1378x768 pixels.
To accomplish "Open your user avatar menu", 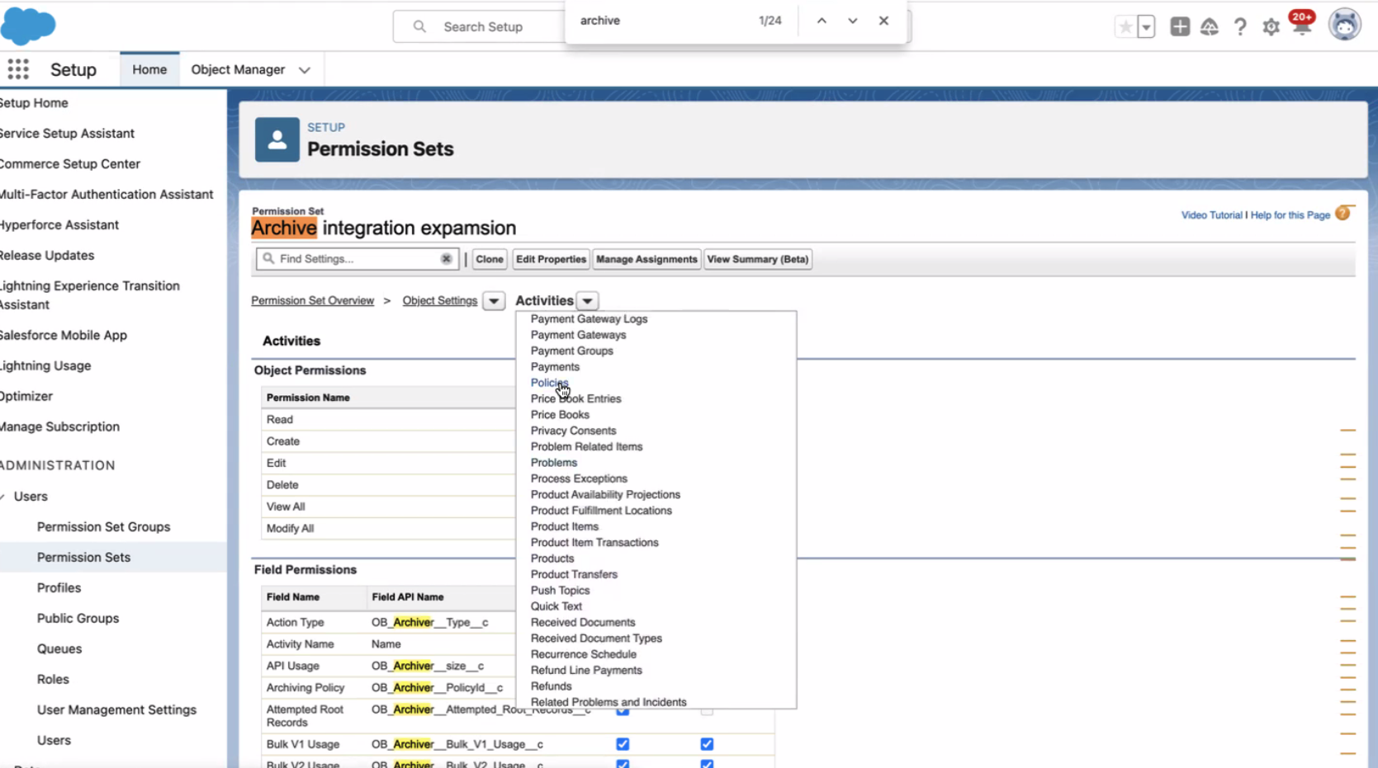I will (x=1344, y=24).
